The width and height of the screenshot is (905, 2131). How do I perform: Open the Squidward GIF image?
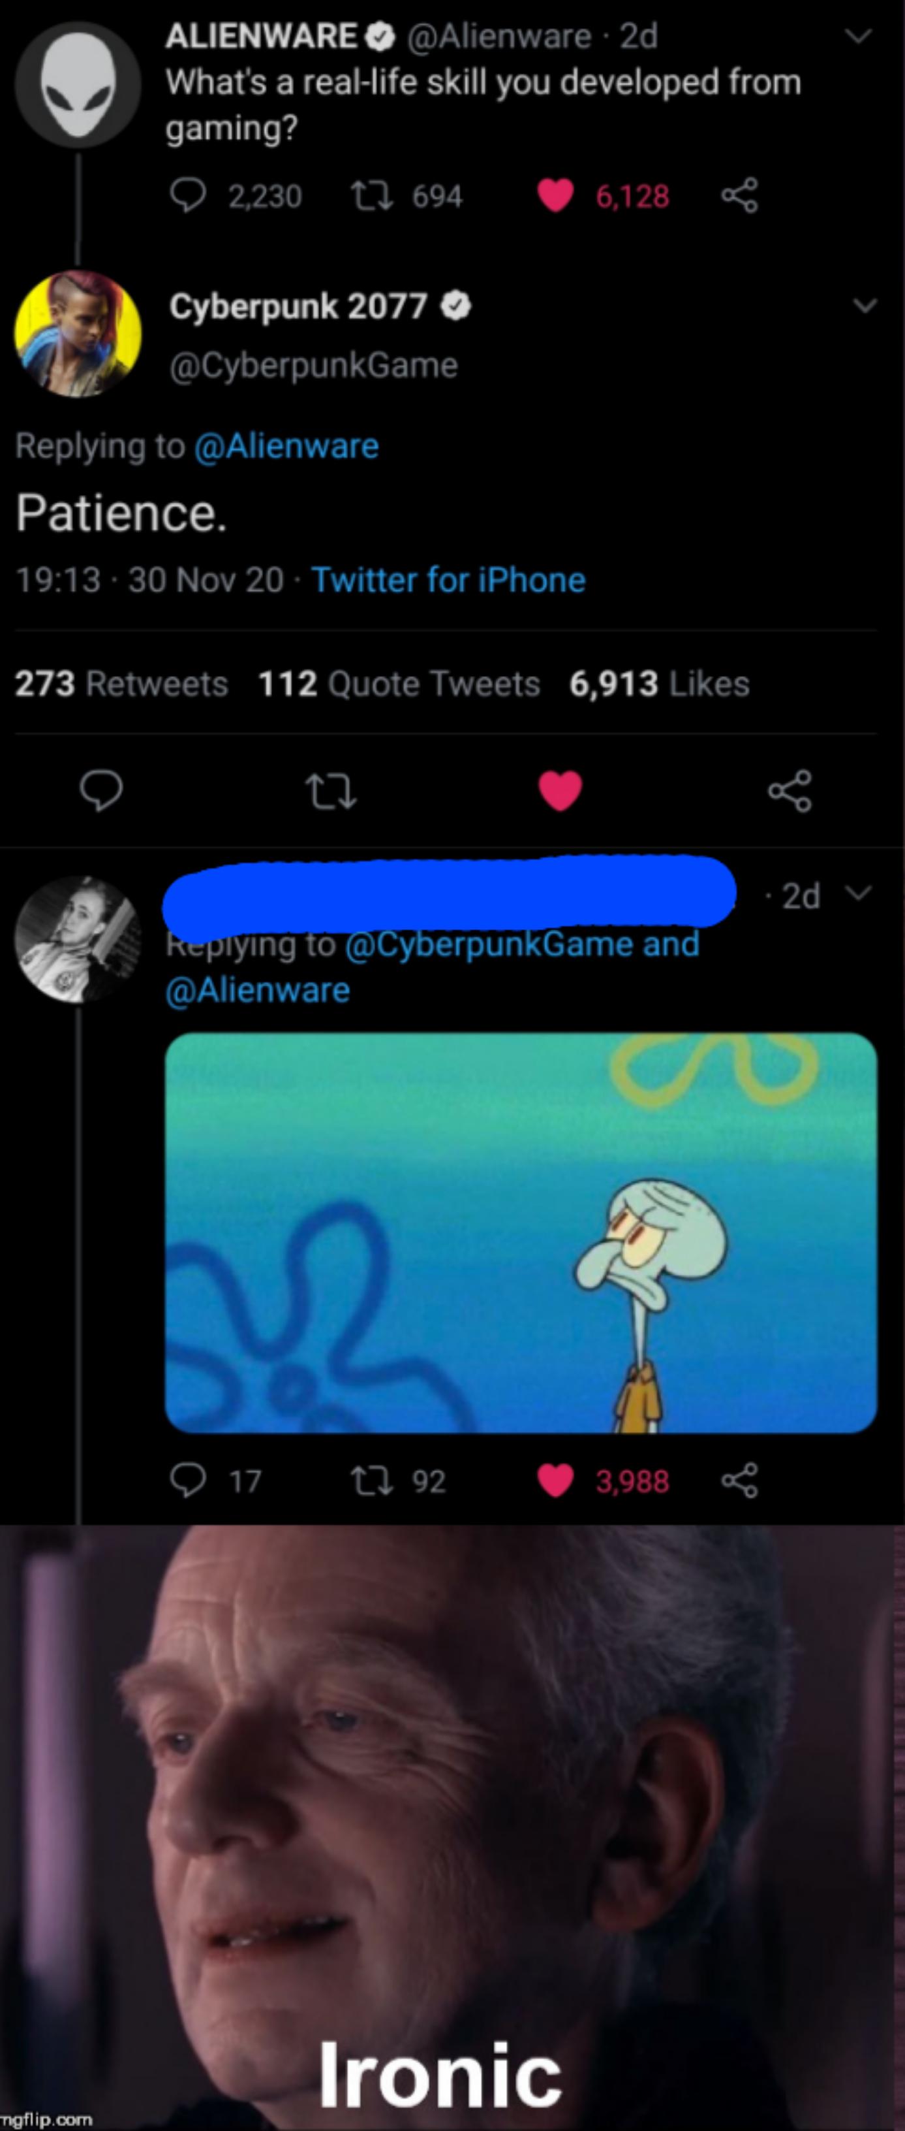(521, 1232)
